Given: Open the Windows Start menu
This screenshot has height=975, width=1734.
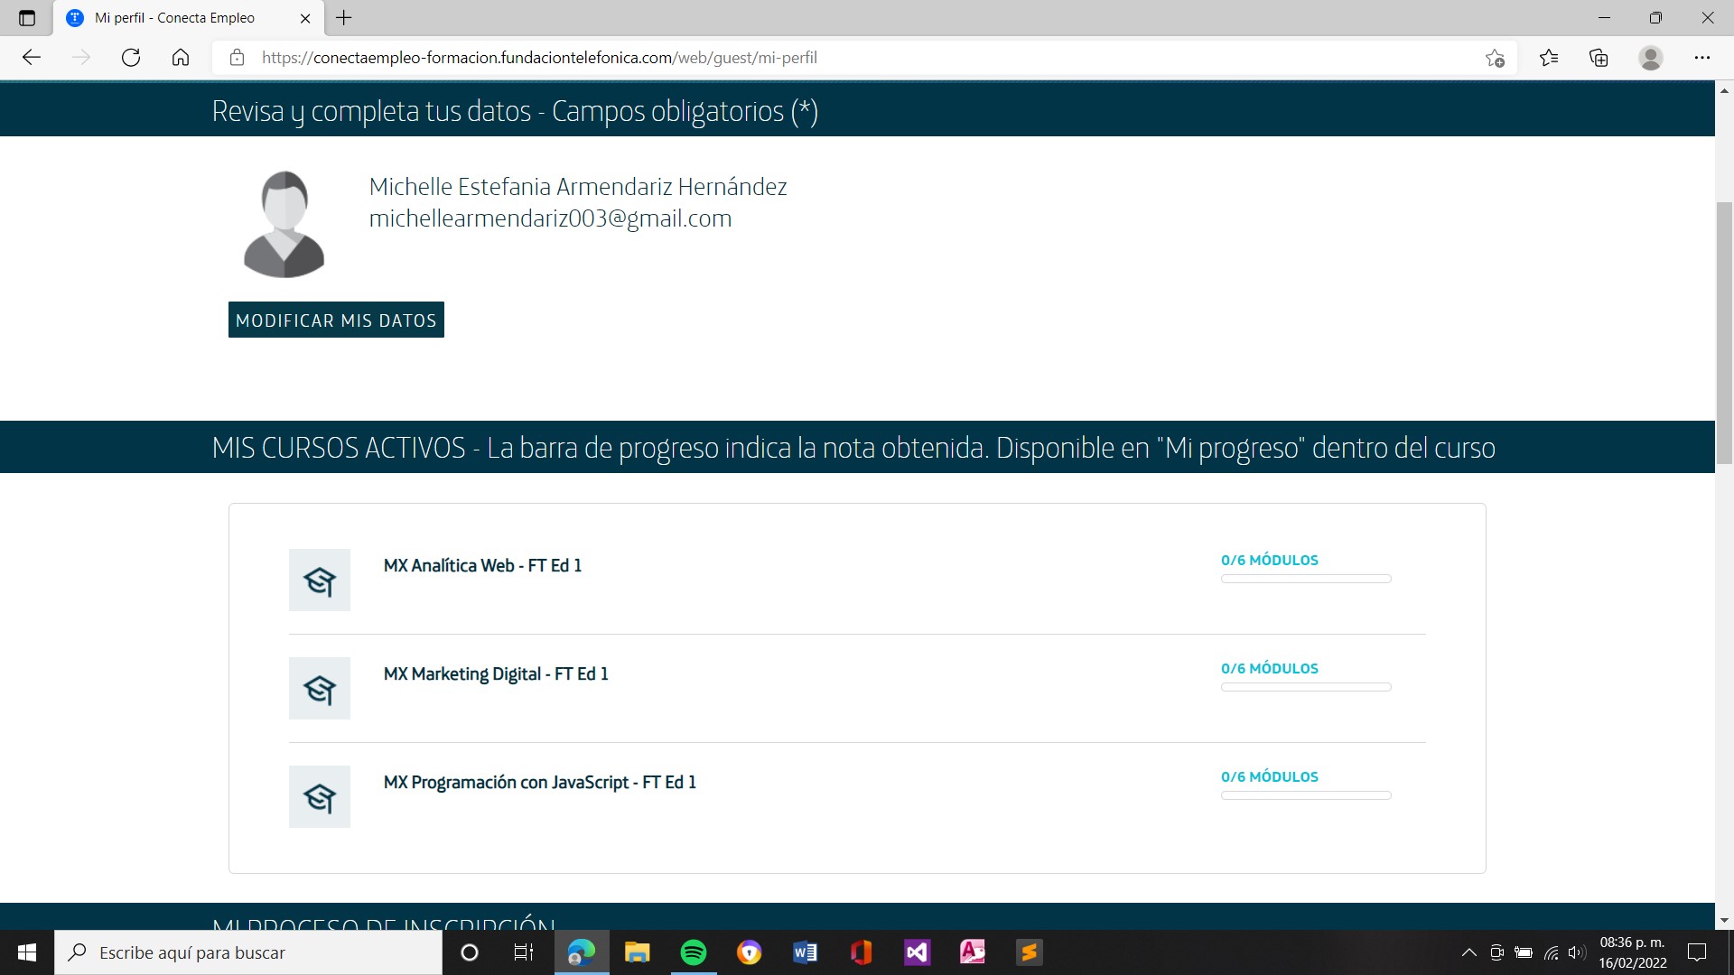Looking at the screenshot, I should (27, 952).
